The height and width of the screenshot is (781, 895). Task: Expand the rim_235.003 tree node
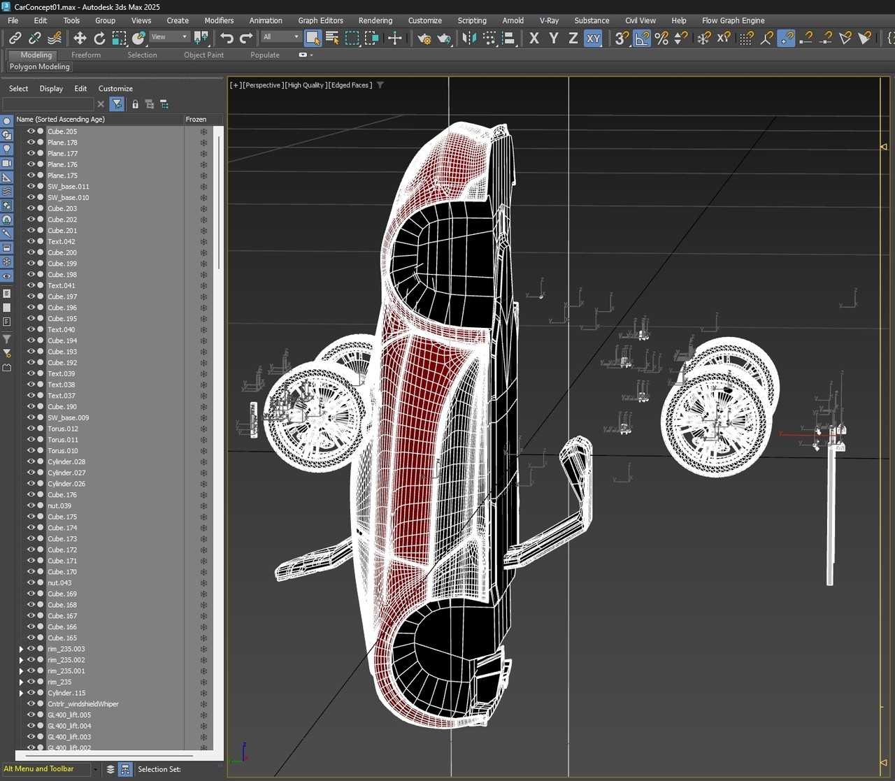point(21,650)
